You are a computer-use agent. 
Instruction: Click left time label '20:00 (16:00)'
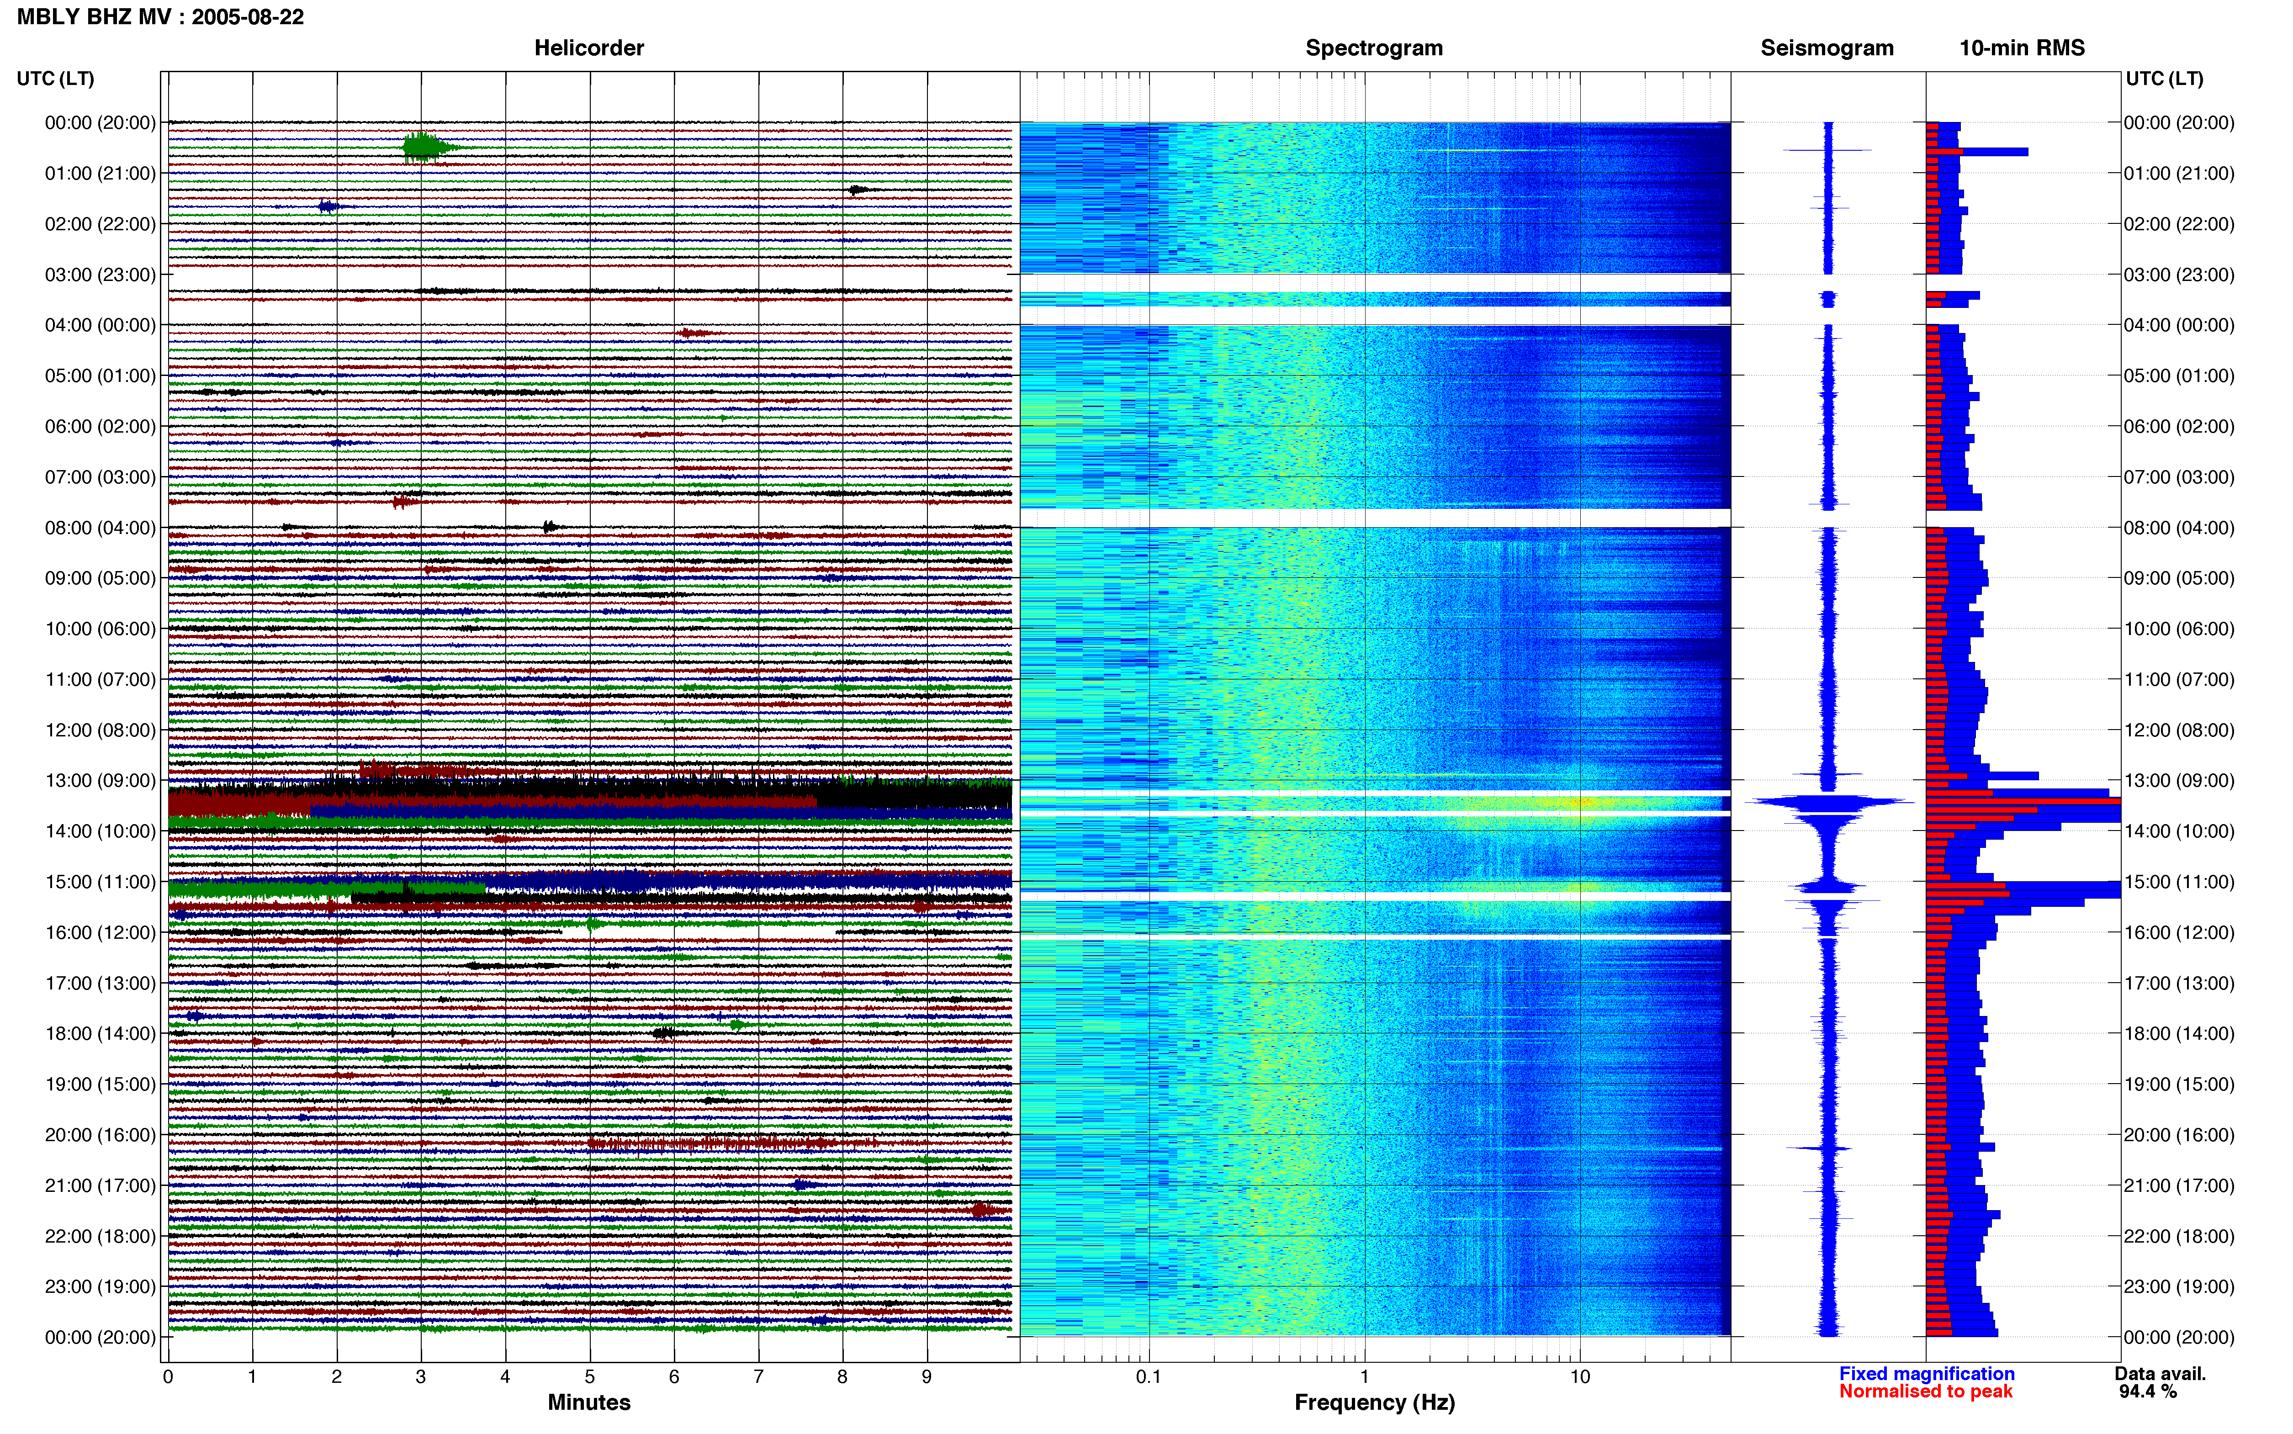tap(101, 1134)
